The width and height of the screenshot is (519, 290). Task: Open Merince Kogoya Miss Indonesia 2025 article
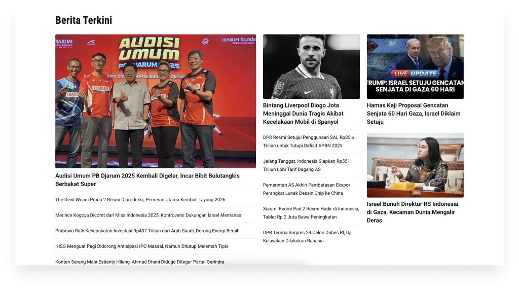tap(149, 215)
